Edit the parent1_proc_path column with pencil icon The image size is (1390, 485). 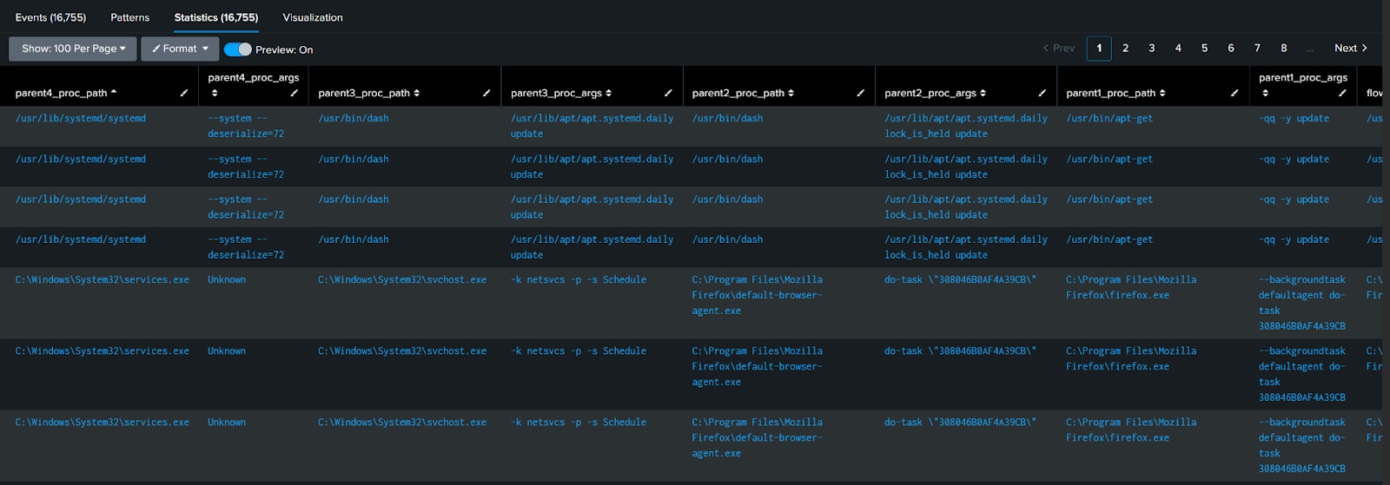click(x=1234, y=93)
